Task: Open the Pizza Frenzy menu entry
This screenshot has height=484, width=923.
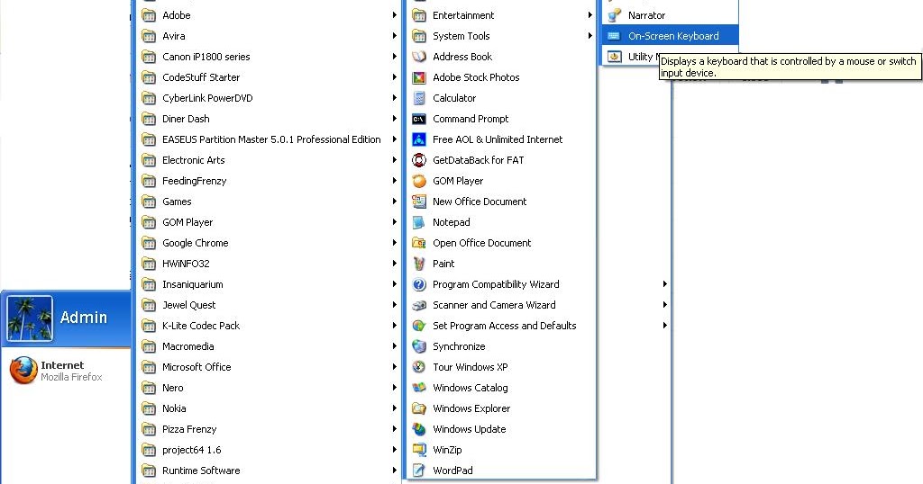Action: 269,429
